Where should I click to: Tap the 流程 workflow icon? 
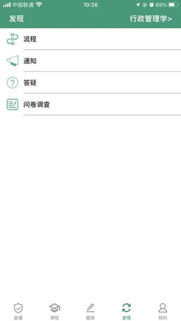tap(12, 39)
